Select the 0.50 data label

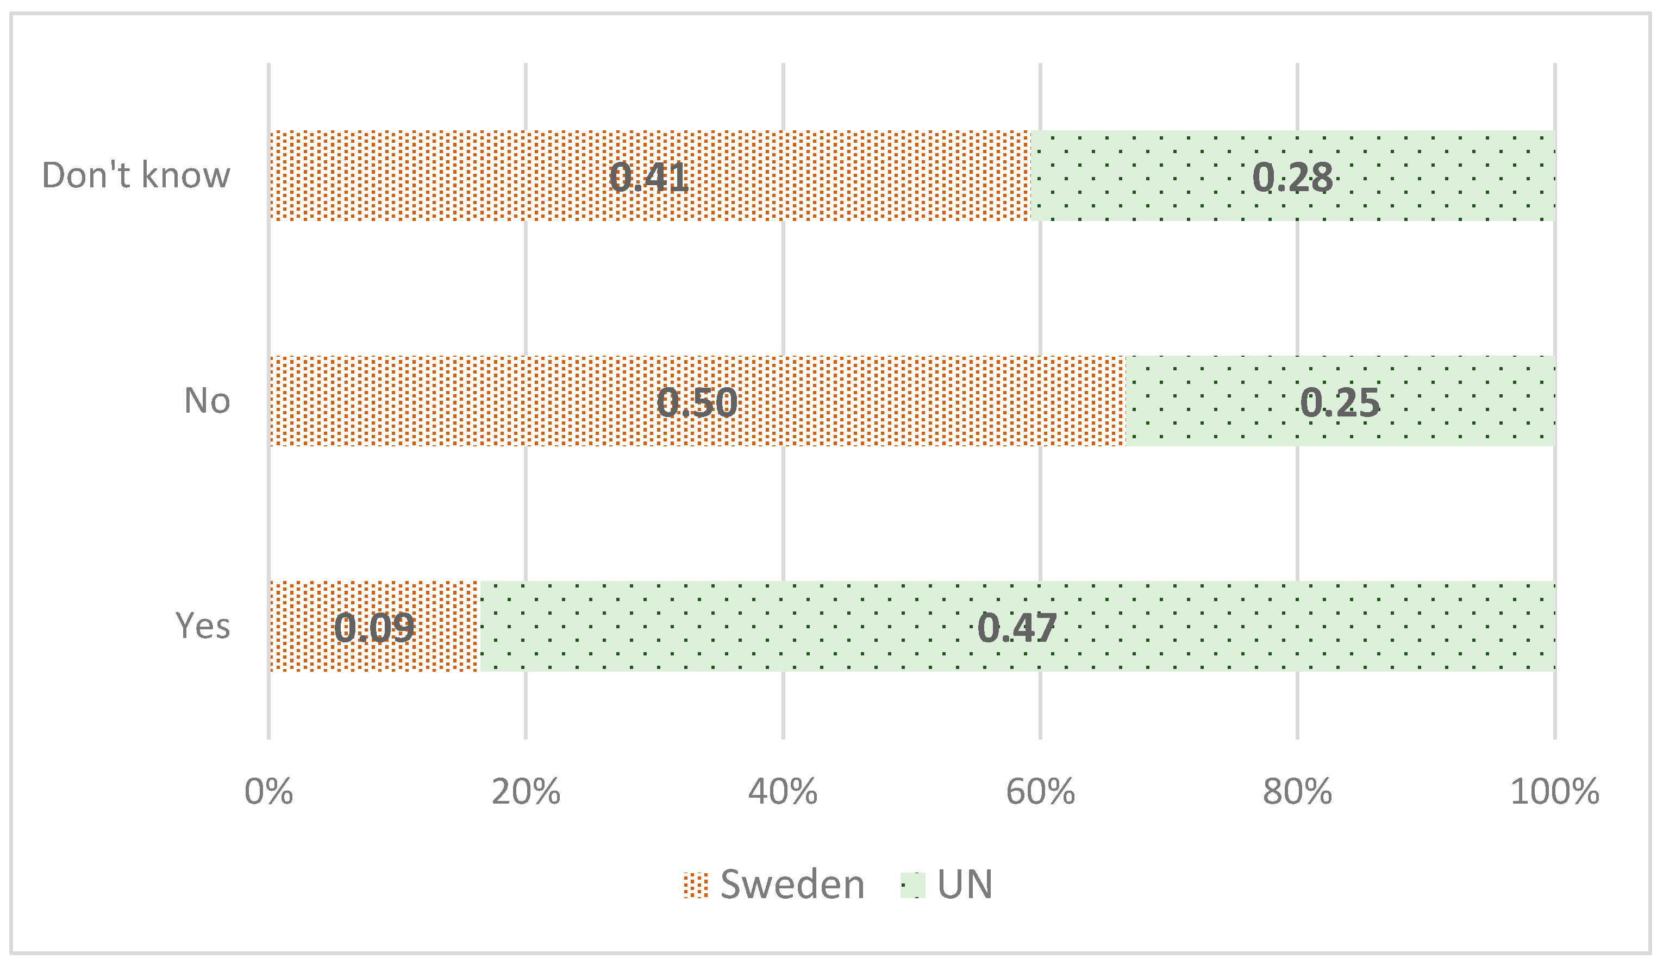point(697,403)
